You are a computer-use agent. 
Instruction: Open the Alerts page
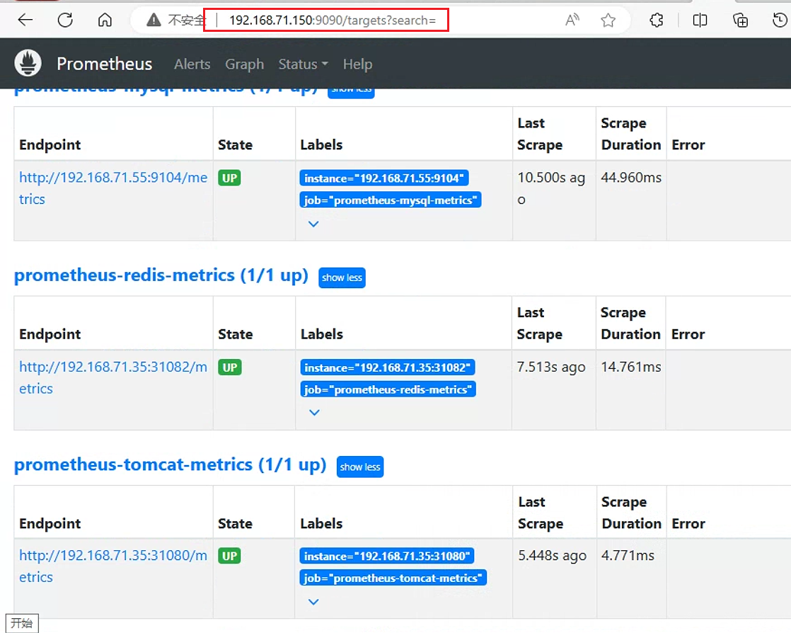coord(192,64)
